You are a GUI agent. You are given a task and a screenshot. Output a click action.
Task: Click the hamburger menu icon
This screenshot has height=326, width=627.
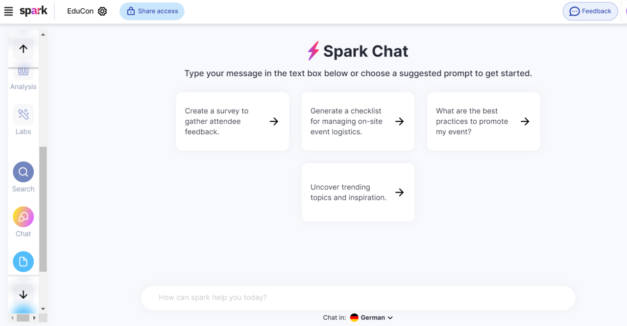pos(8,11)
